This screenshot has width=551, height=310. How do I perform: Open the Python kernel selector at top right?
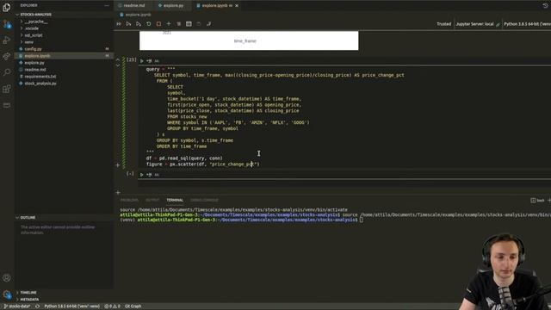pos(527,24)
